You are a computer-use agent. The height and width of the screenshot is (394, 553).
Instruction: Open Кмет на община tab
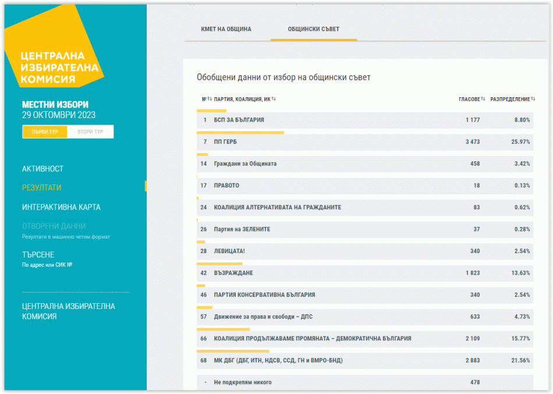pyautogui.click(x=226, y=29)
